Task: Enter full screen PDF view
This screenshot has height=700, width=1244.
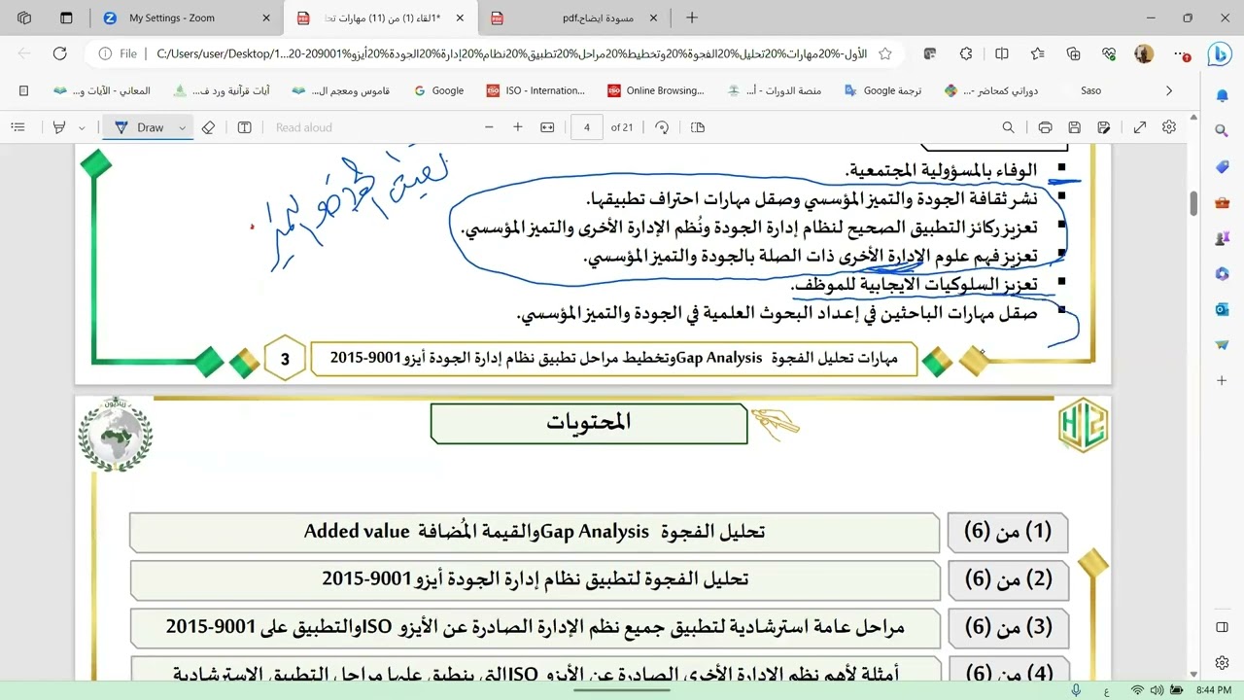Action: pos(1140,127)
